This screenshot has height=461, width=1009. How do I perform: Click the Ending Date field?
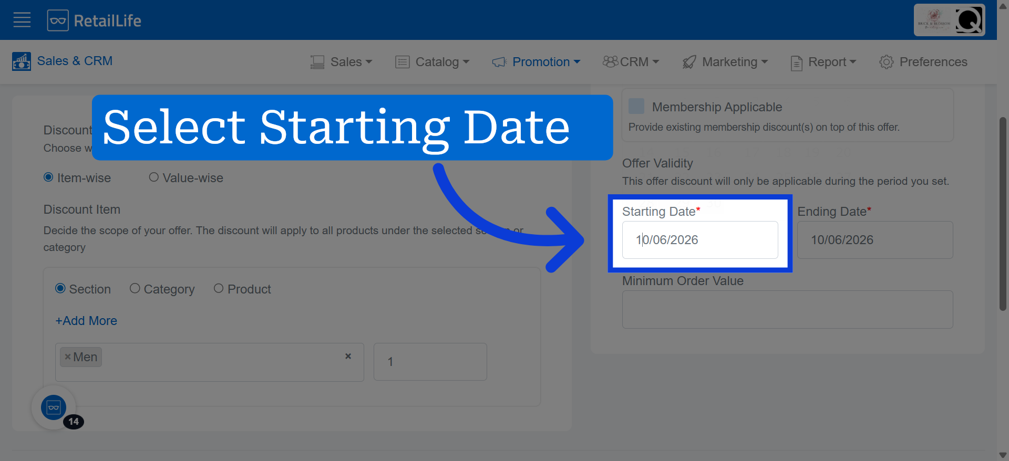pyautogui.click(x=875, y=240)
